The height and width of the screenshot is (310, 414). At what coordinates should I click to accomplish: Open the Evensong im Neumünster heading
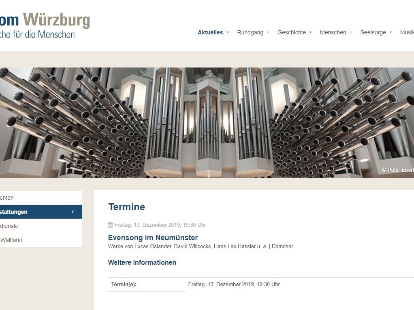point(153,238)
